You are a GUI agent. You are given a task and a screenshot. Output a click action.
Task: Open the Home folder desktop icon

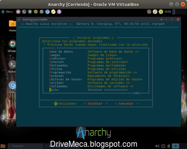(13, 26)
